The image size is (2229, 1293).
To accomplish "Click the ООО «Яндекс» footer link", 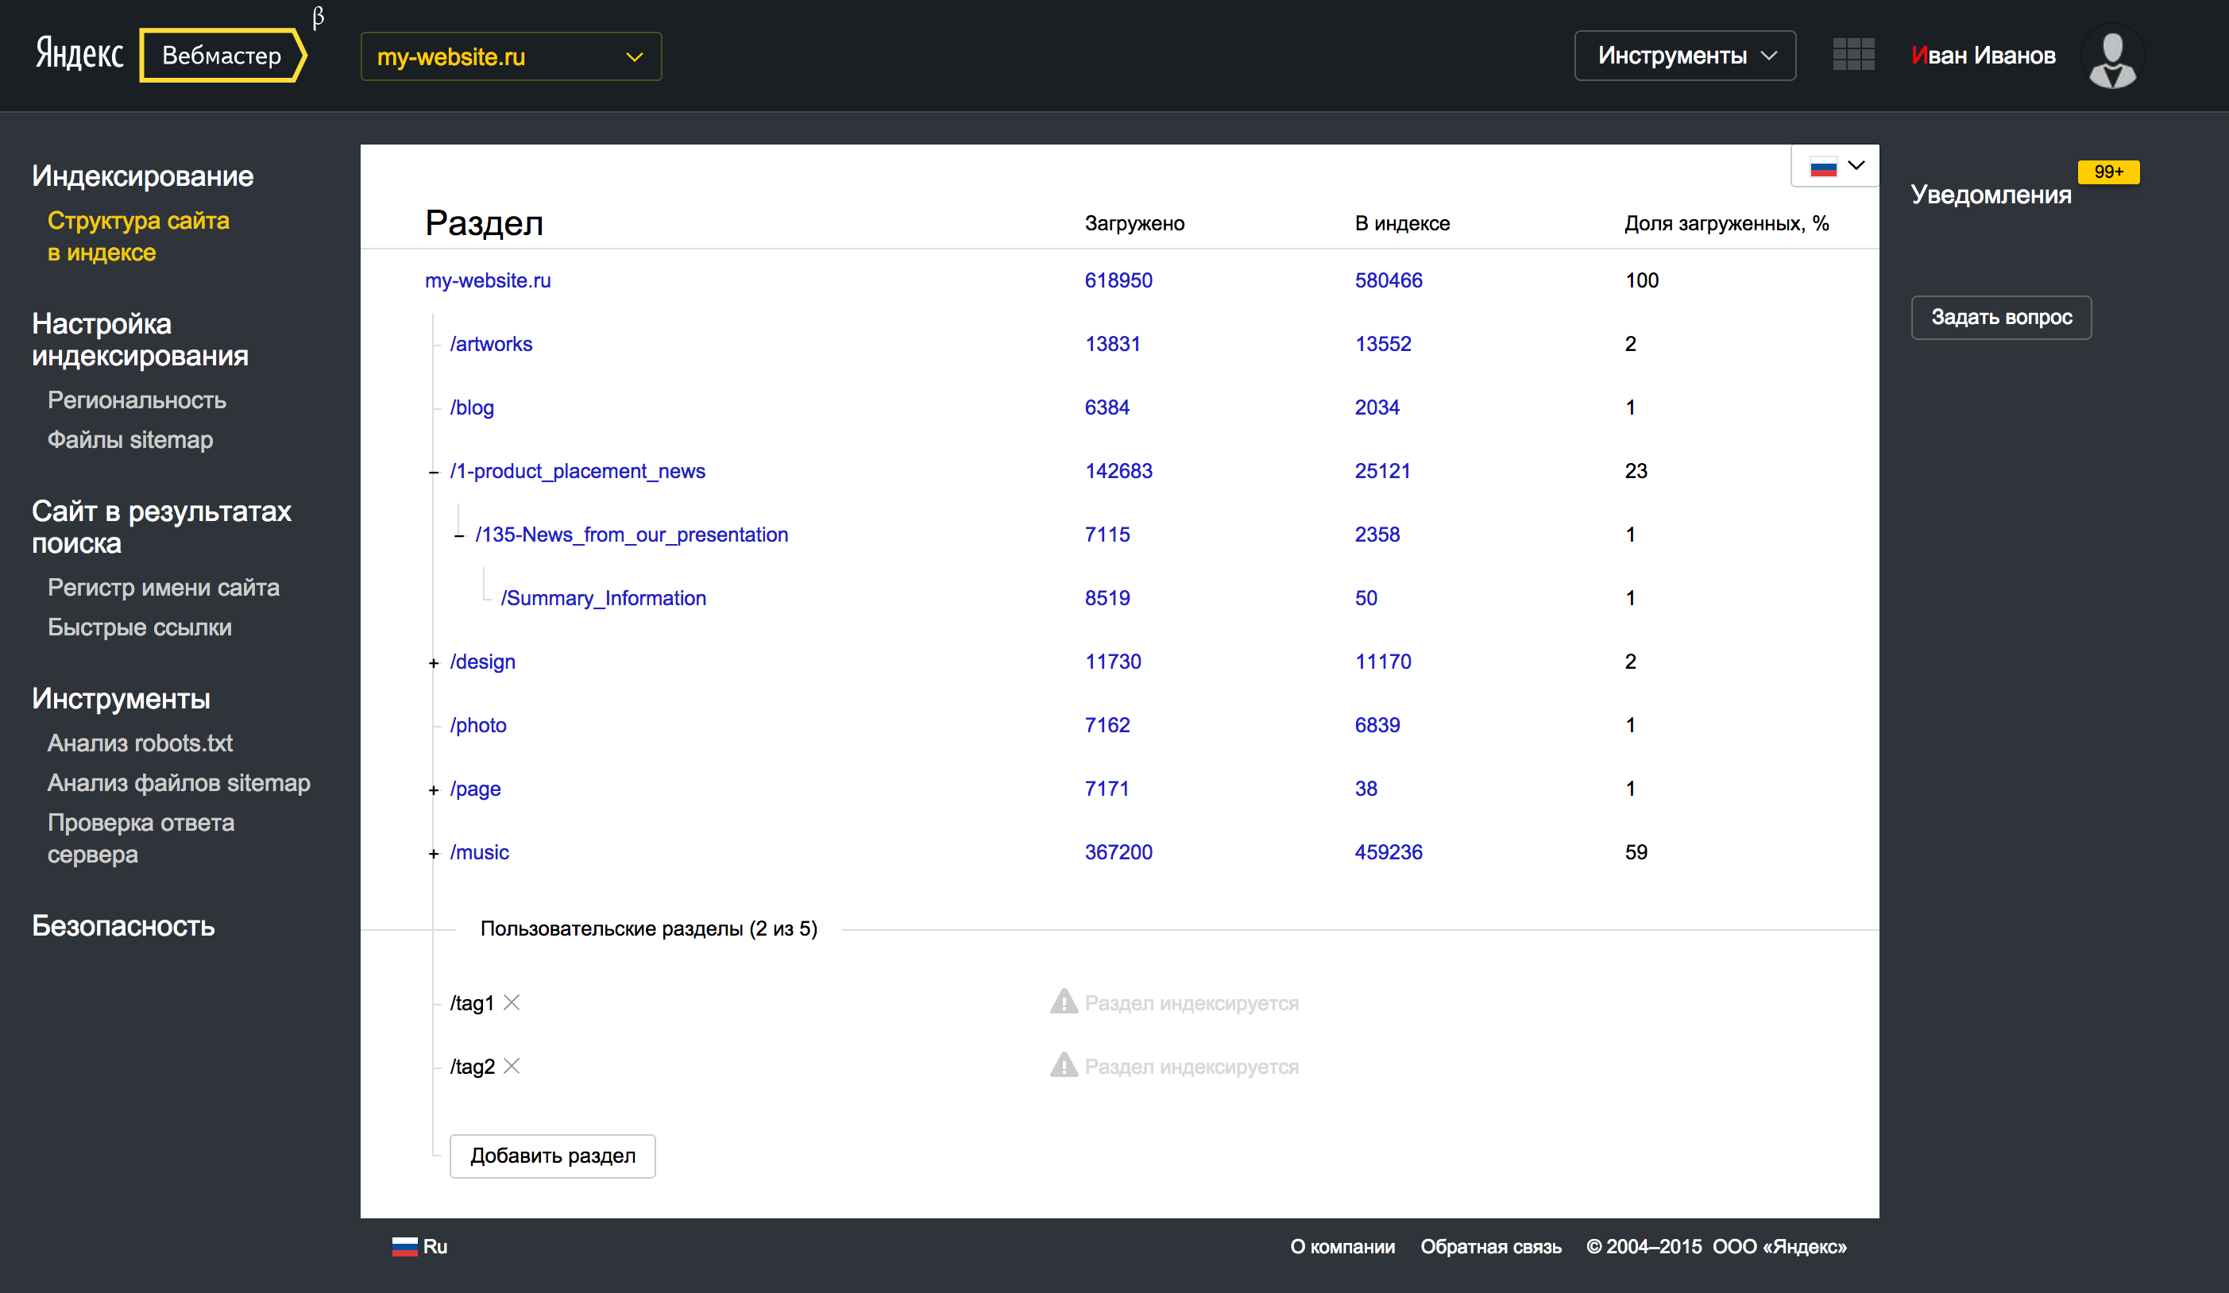I will pos(1779,1246).
